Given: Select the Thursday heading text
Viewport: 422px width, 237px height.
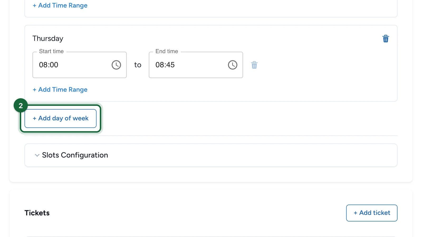Looking at the screenshot, I should click(48, 38).
